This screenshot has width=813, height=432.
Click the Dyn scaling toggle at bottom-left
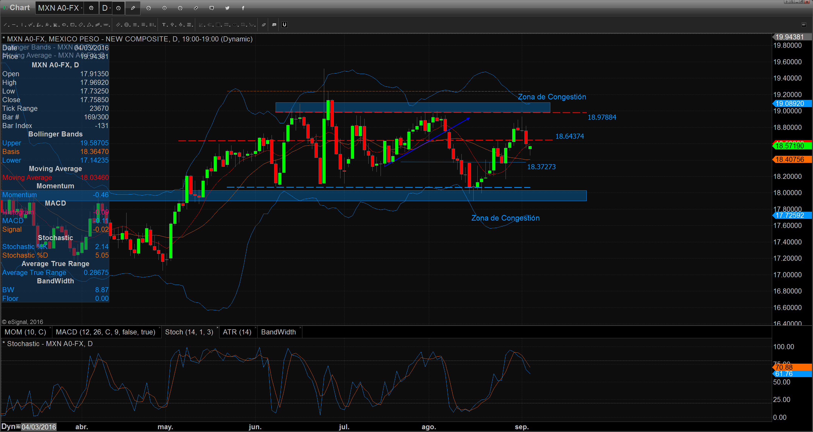pyautogui.click(x=9, y=427)
